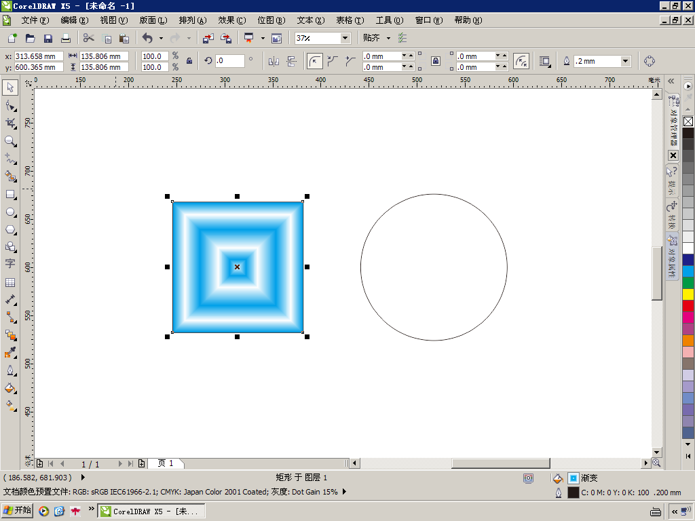695x521 pixels.
Task: Pick the Ellipse tool
Action: 10,212
